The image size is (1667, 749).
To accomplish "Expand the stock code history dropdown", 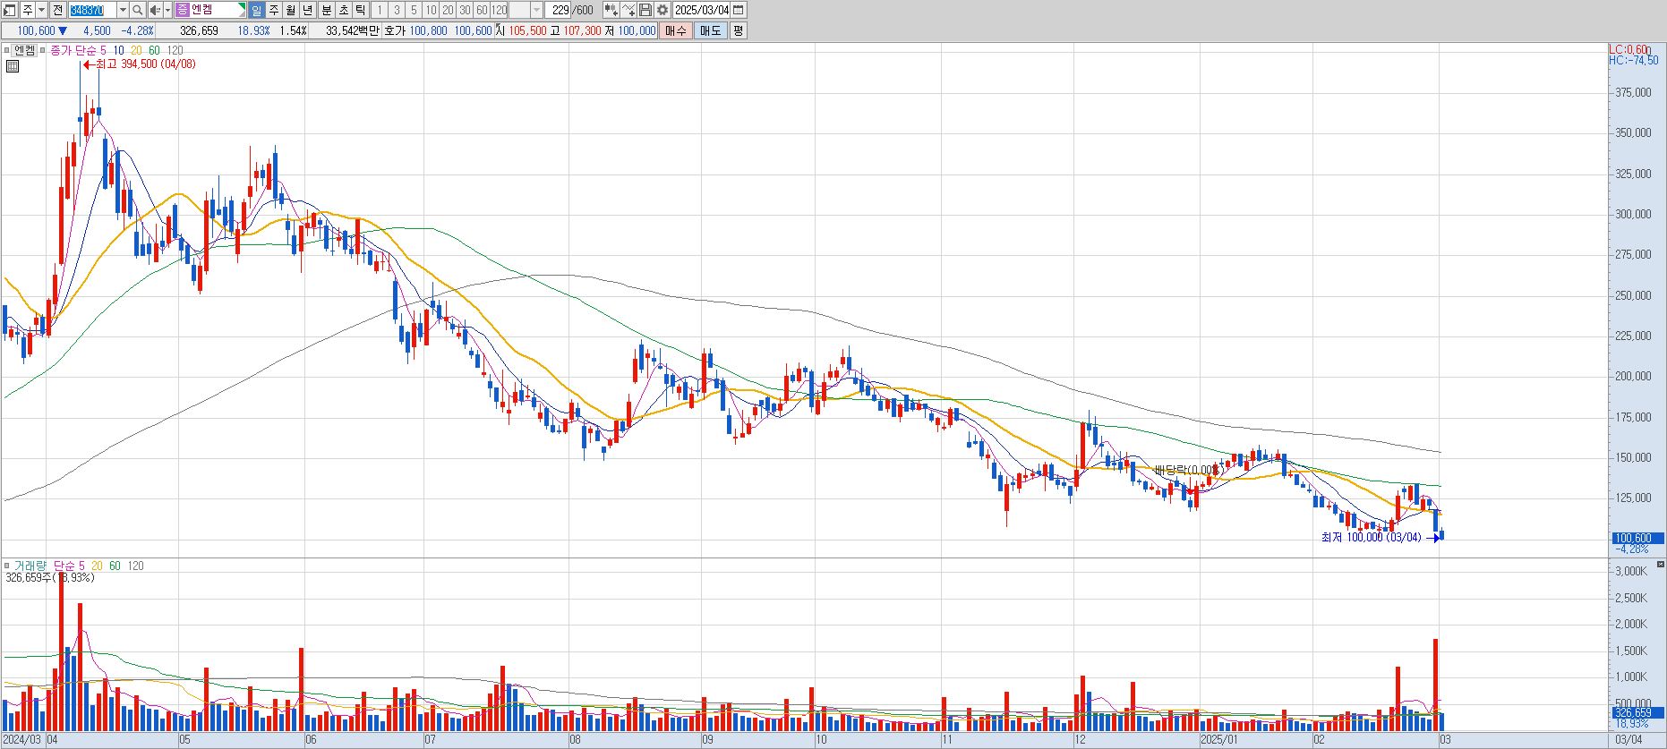I will [x=123, y=10].
